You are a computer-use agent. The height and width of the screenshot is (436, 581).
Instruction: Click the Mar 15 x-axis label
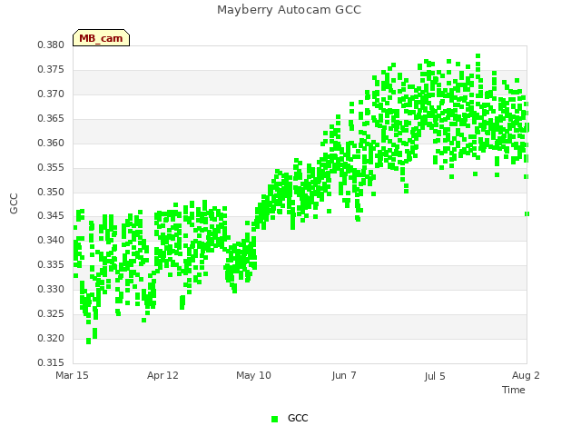coord(72,375)
